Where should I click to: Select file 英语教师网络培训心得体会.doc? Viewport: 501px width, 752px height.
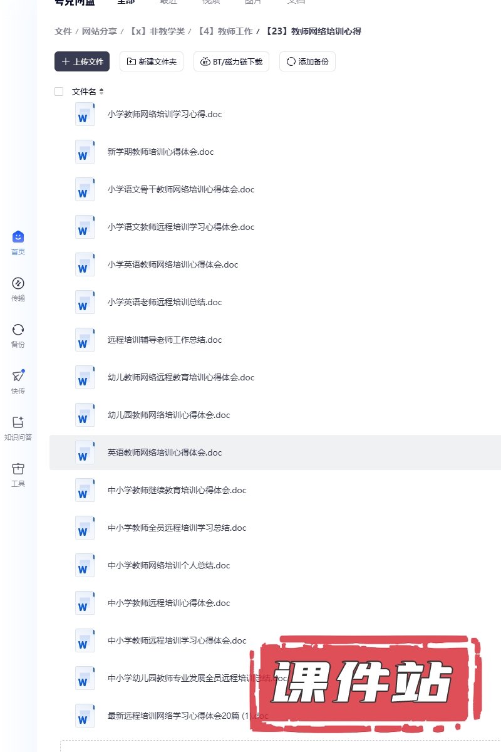(275, 452)
